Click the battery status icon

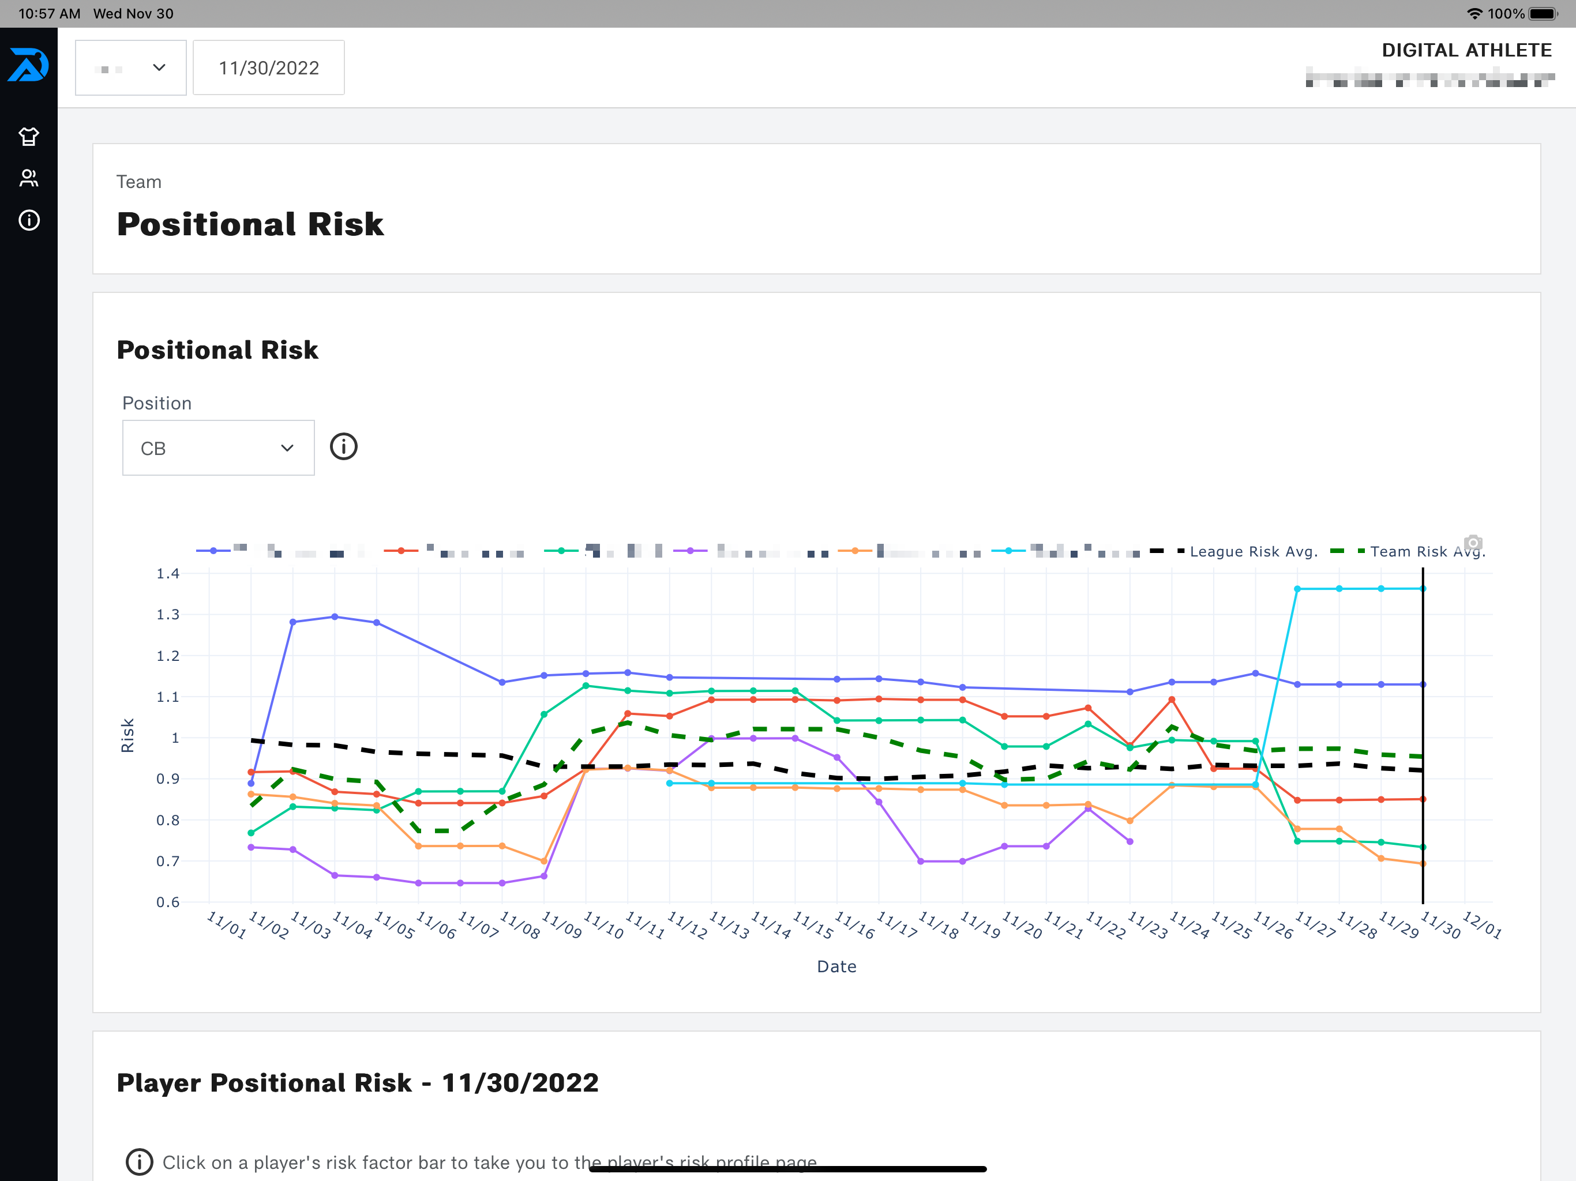tap(1543, 13)
